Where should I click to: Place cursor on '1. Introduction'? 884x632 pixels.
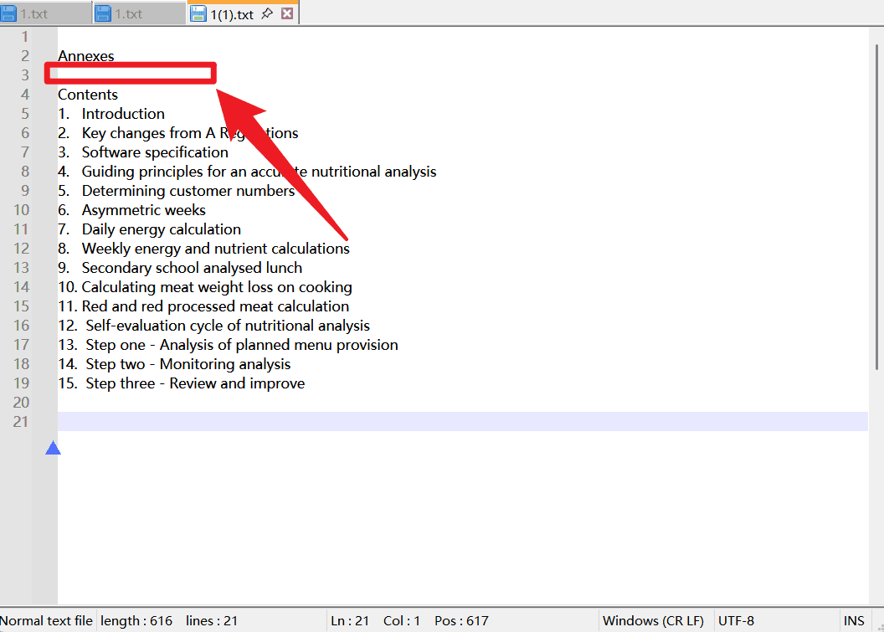111,113
